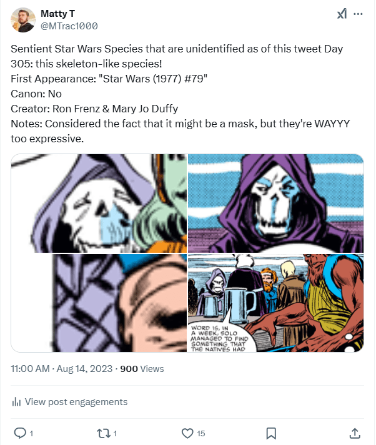
Task: Click the @MTrac1000 handle
Action: (x=69, y=26)
